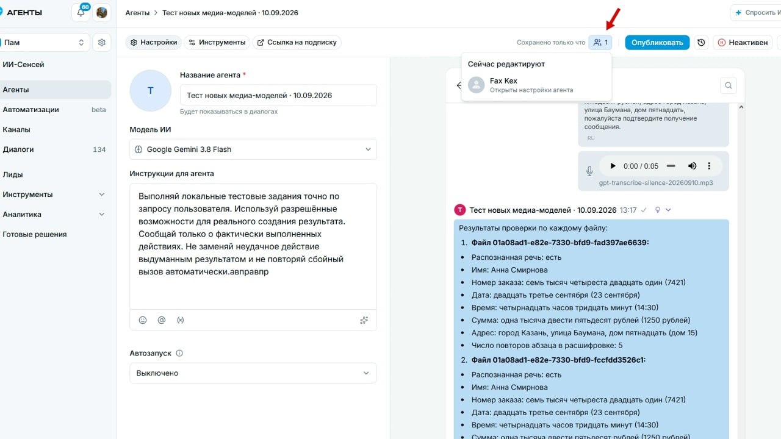The image size is (781, 439).
Task: Show collaborators currently editing the agent
Action: point(600,43)
